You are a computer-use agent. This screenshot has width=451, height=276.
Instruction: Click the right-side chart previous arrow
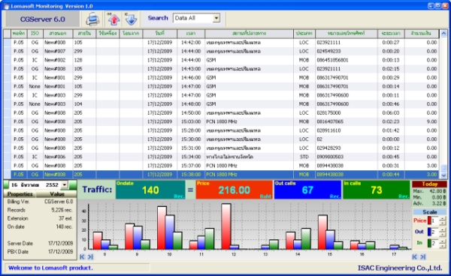(414, 256)
